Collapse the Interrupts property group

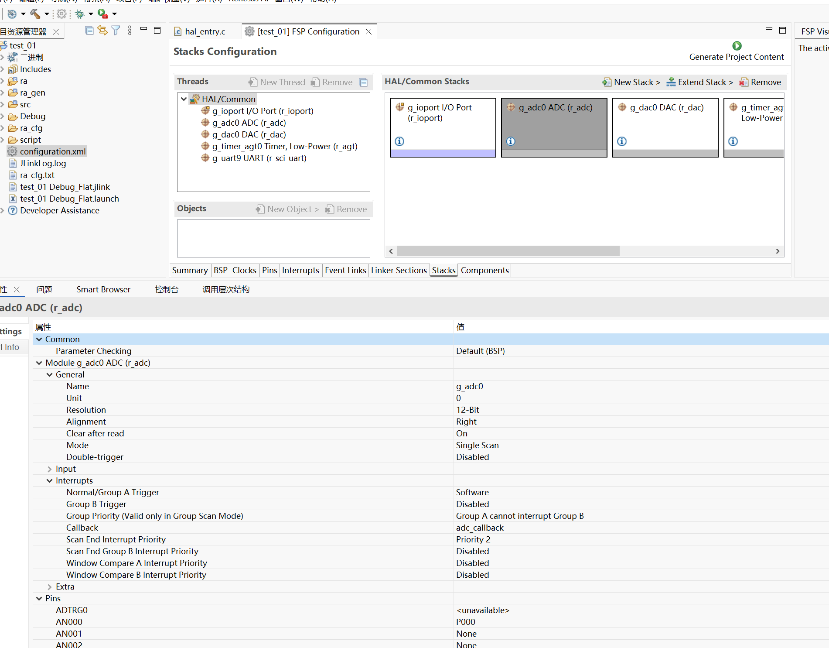click(x=50, y=481)
